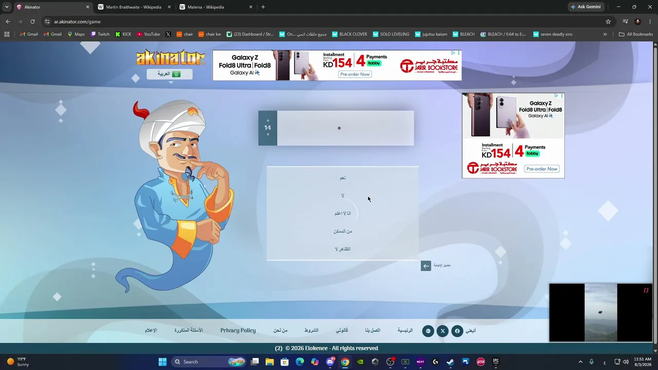This screenshot has height=370, width=658.
Task: Open File Explorer from the taskbar
Action: pos(270,362)
